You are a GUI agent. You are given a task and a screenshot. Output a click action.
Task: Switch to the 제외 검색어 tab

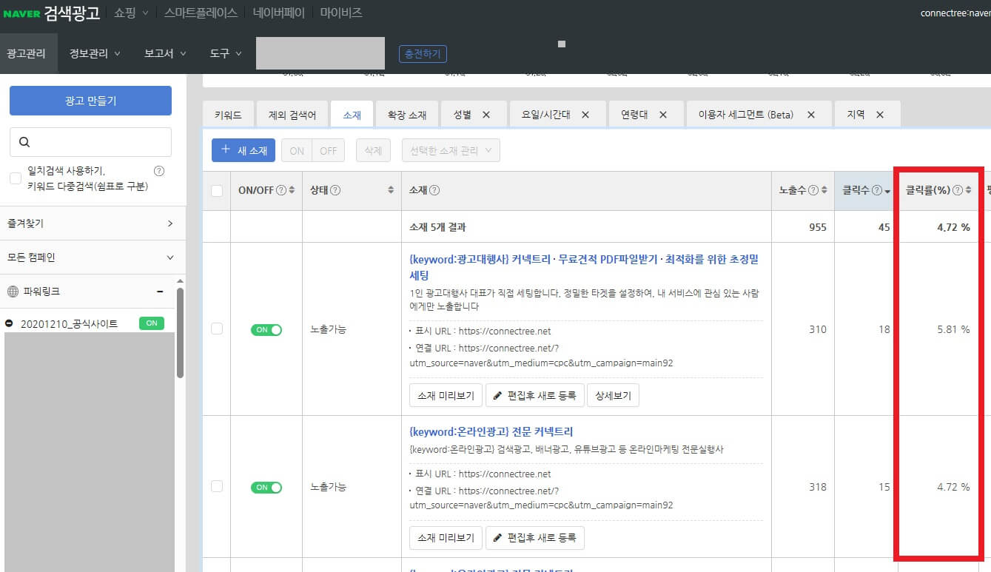click(x=292, y=115)
